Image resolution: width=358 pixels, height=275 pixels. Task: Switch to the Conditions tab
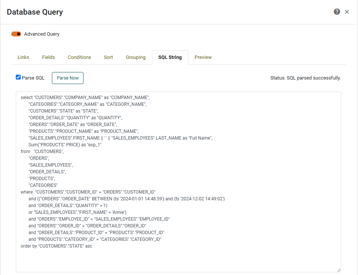click(x=79, y=57)
